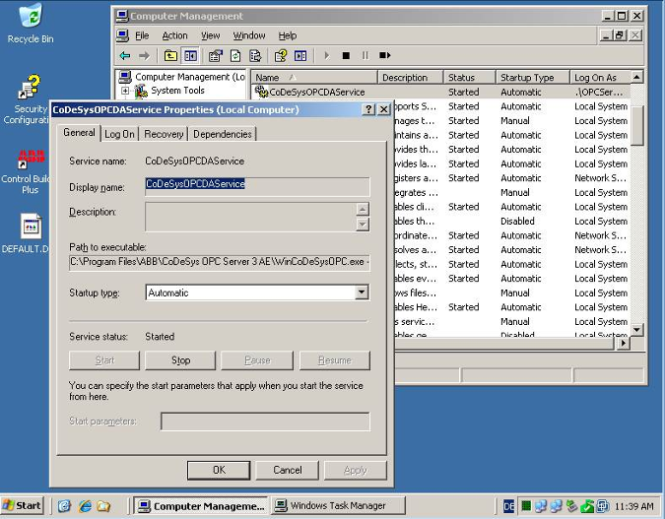Click the Log On As column header
The image size is (665, 519).
tap(600, 78)
